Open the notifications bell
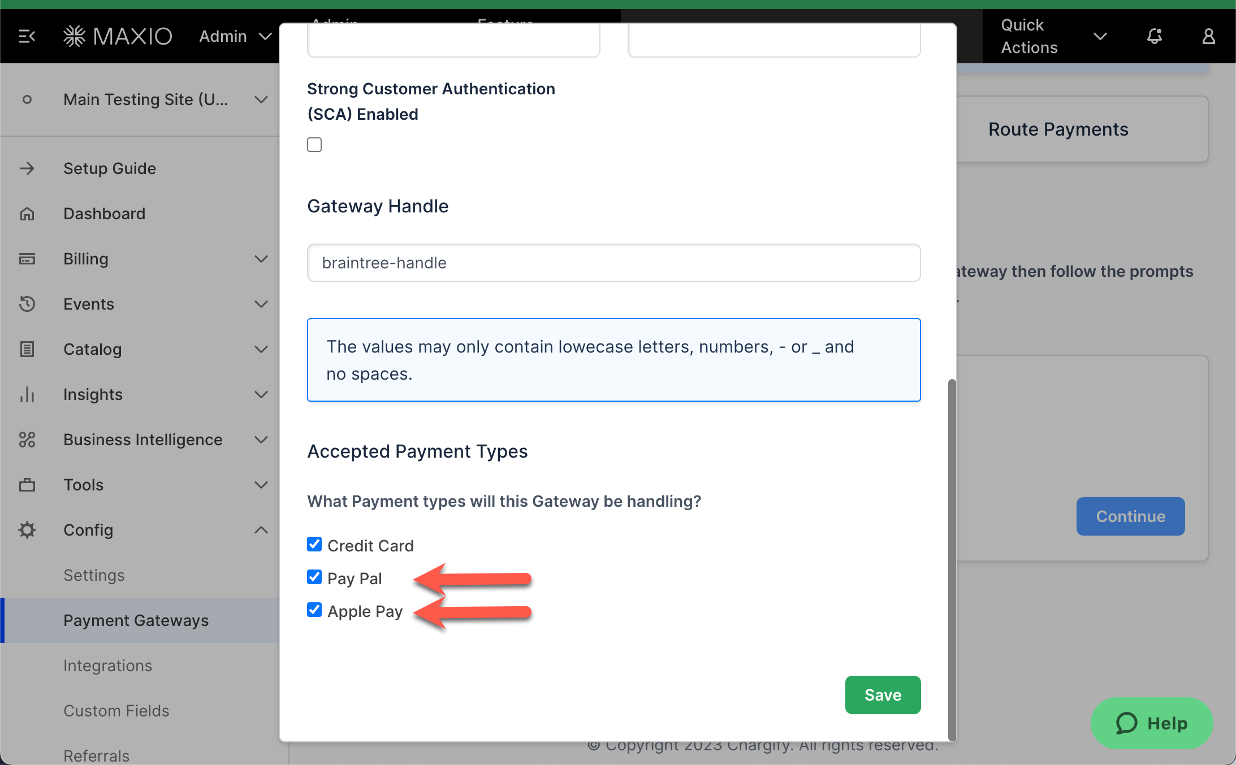Screen dimensions: 1236x765 1154,37
